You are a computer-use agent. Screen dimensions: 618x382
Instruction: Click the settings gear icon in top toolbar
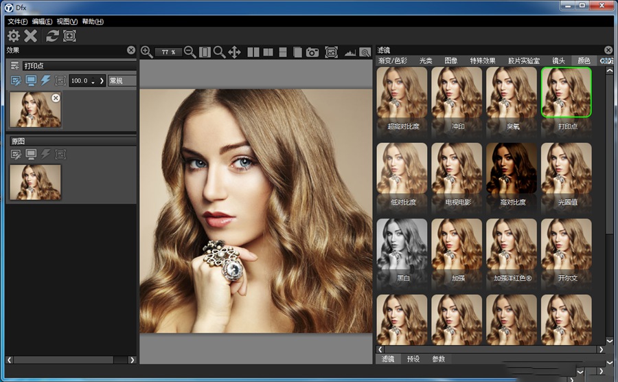coord(13,36)
